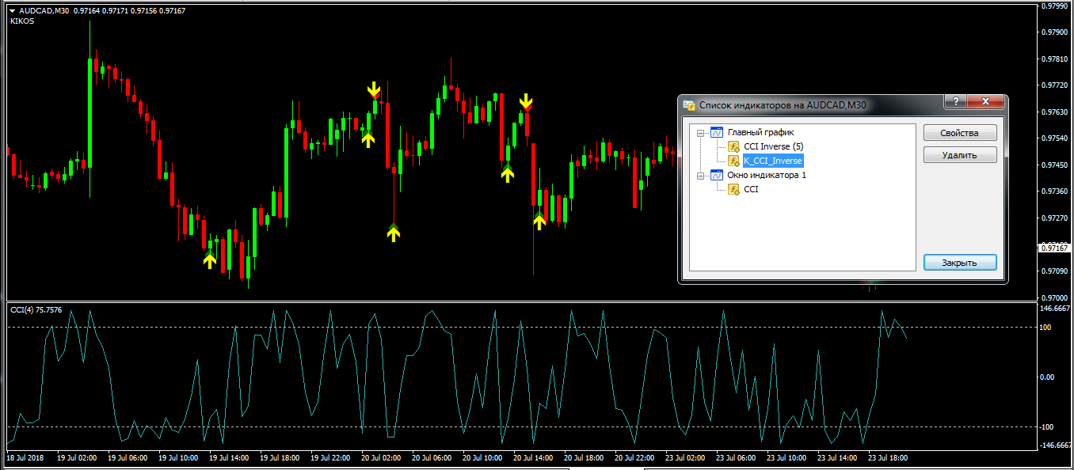Click the indicator list dialog title icon

[x=689, y=104]
